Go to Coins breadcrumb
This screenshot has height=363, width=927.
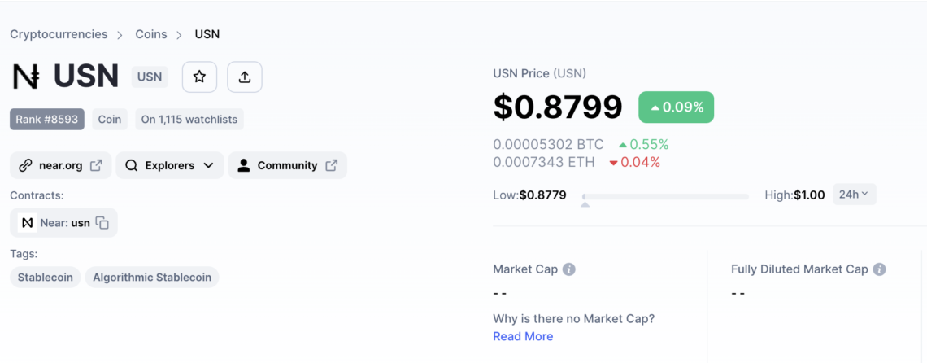[151, 34]
